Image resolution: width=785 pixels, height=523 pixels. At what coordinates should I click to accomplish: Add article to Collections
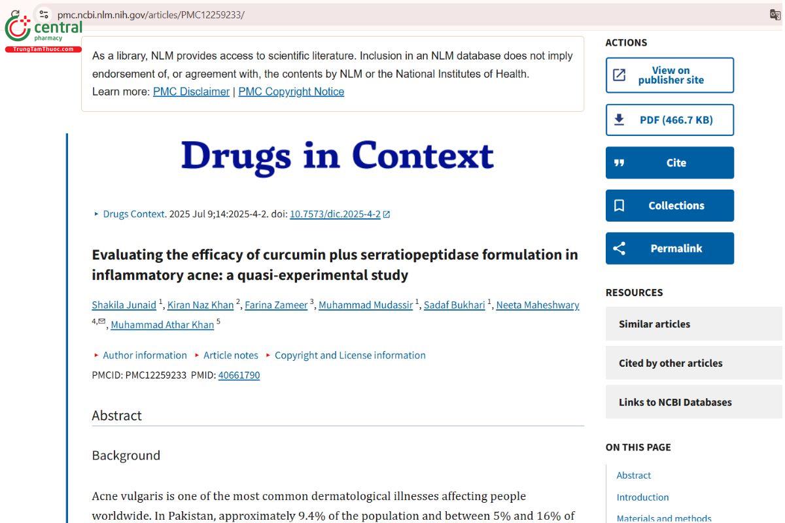(669, 205)
